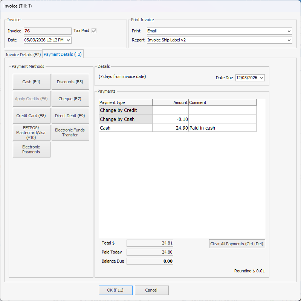
Task: Click the -0.10 amount cell
Action: click(170, 119)
